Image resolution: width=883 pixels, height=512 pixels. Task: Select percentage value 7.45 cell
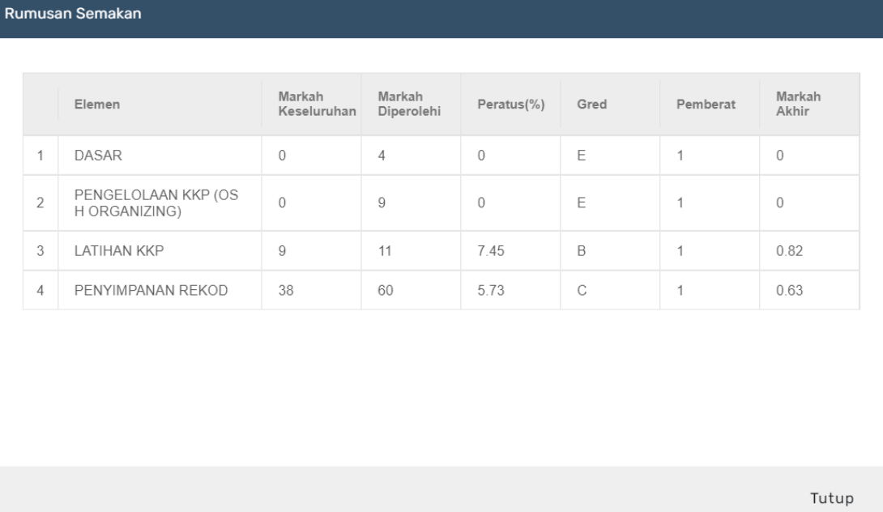(510, 250)
